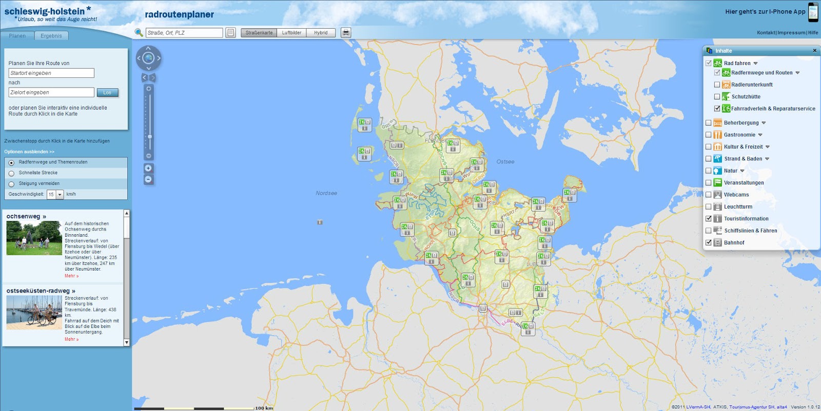Click the Zielort eingeben field
Screen dimensions: 821x411
(x=51, y=92)
